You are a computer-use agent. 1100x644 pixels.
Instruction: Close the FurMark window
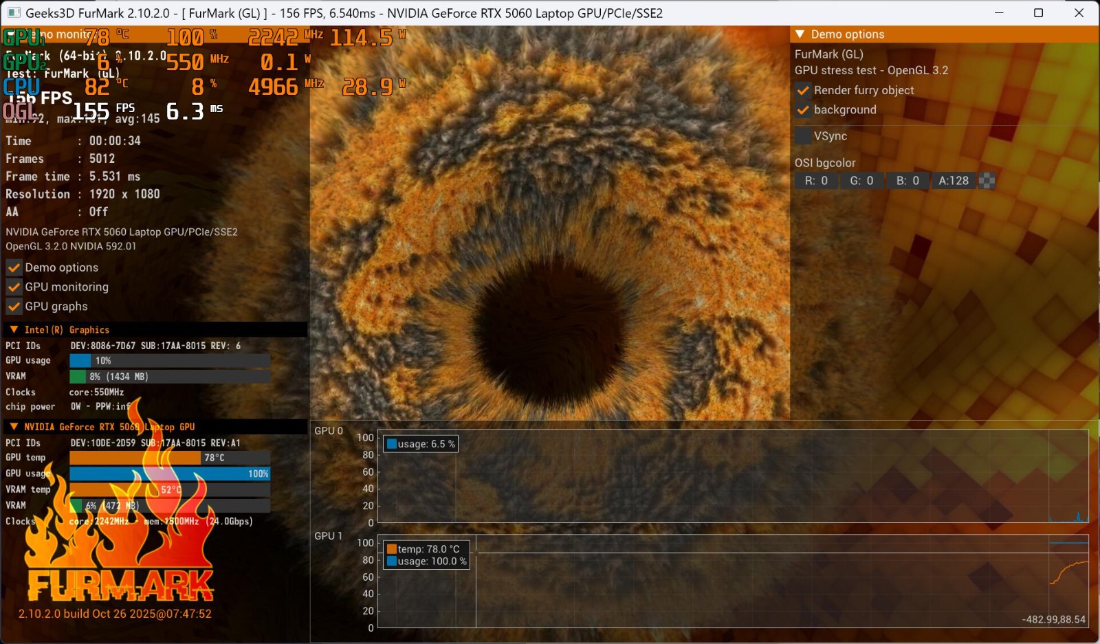[x=1079, y=13]
